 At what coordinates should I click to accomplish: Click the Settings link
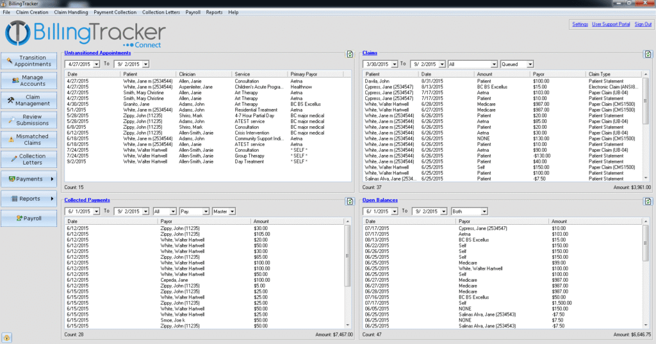pyautogui.click(x=580, y=24)
